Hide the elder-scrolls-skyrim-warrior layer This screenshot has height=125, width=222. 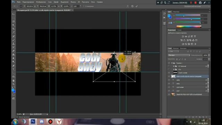pos(169,76)
